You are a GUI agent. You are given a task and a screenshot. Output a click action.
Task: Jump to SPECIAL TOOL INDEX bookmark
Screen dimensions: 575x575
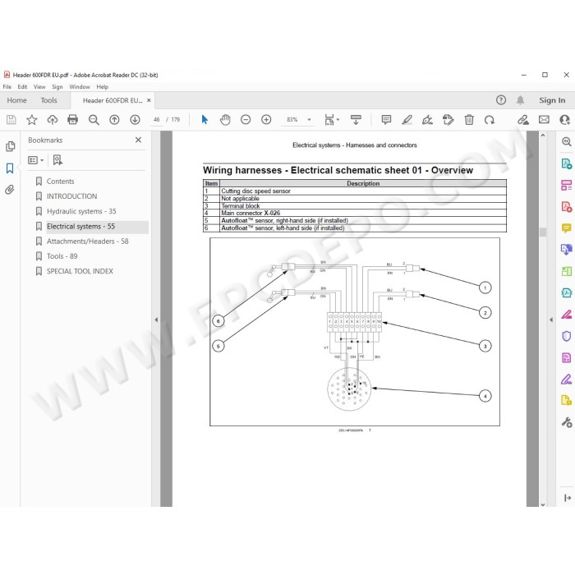tap(80, 271)
